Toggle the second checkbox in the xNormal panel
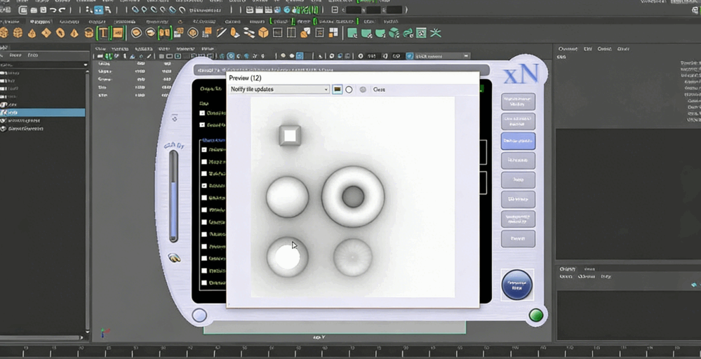 (x=203, y=125)
